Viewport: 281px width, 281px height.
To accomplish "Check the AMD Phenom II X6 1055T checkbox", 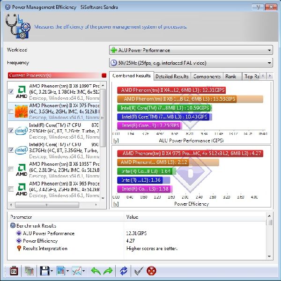I will pos(11,170).
